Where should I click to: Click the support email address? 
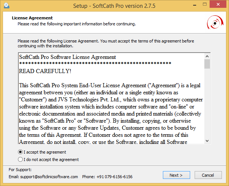[x=48, y=177]
